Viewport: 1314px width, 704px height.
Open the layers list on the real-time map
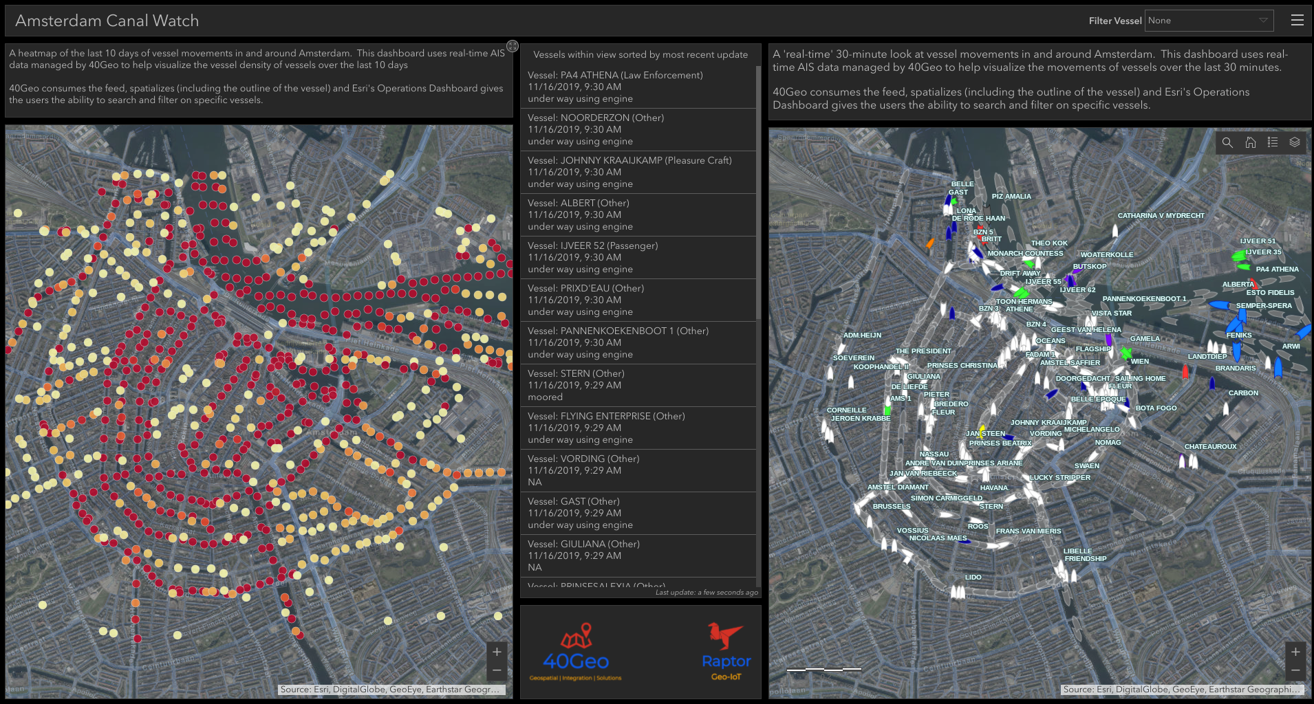pos(1295,142)
